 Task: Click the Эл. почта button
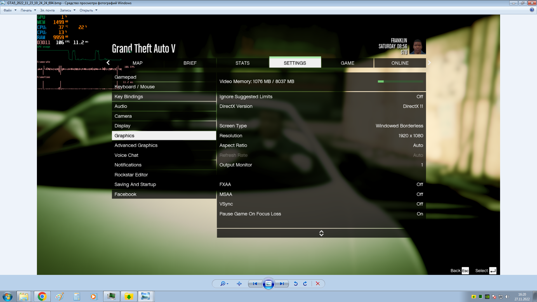[47, 10]
